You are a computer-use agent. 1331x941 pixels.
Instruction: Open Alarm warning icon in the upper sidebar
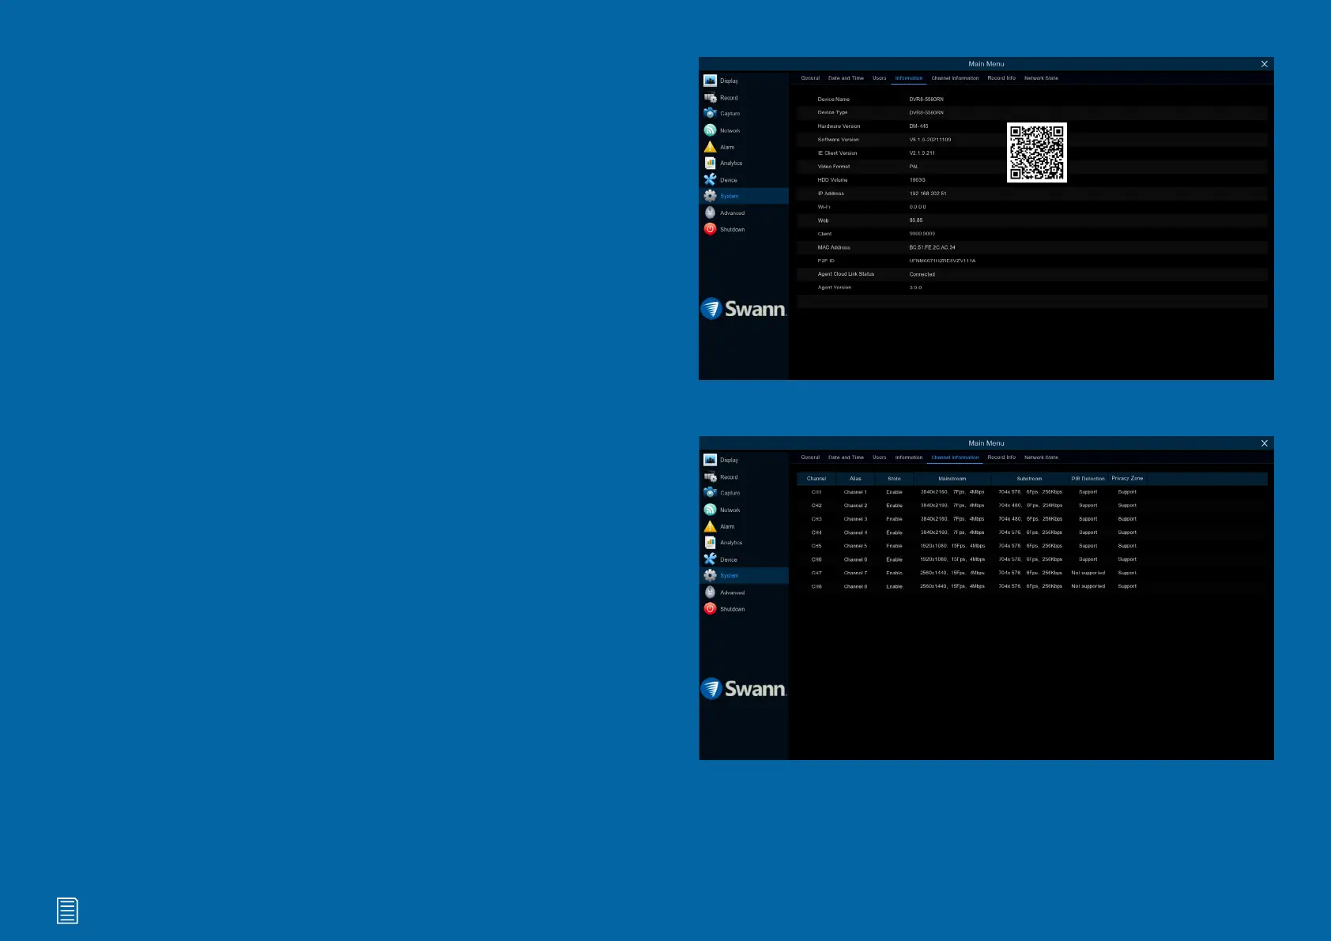[x=710, y=147]
